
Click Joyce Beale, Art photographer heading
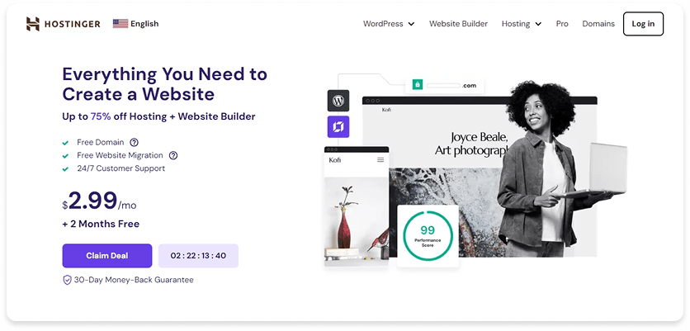[x=473, y=144]
